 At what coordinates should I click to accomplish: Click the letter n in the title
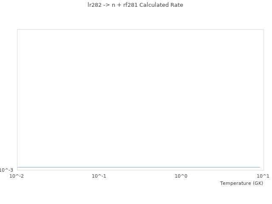(113, 5)
